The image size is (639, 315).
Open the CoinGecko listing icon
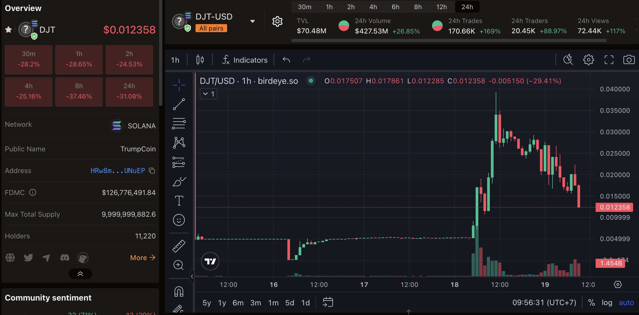click(x=83, y=258)
